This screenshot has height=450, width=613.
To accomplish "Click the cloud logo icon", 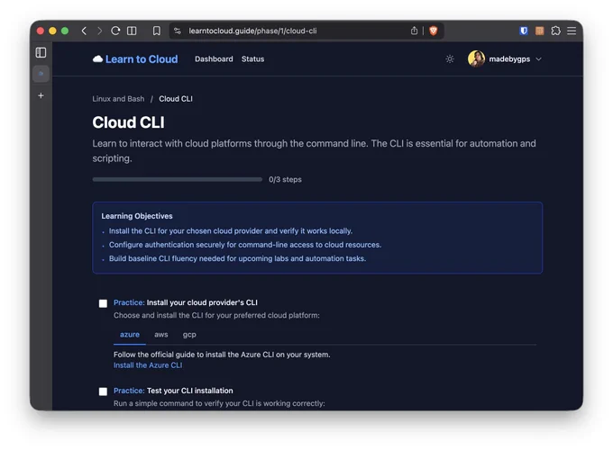I will [97, 58].
